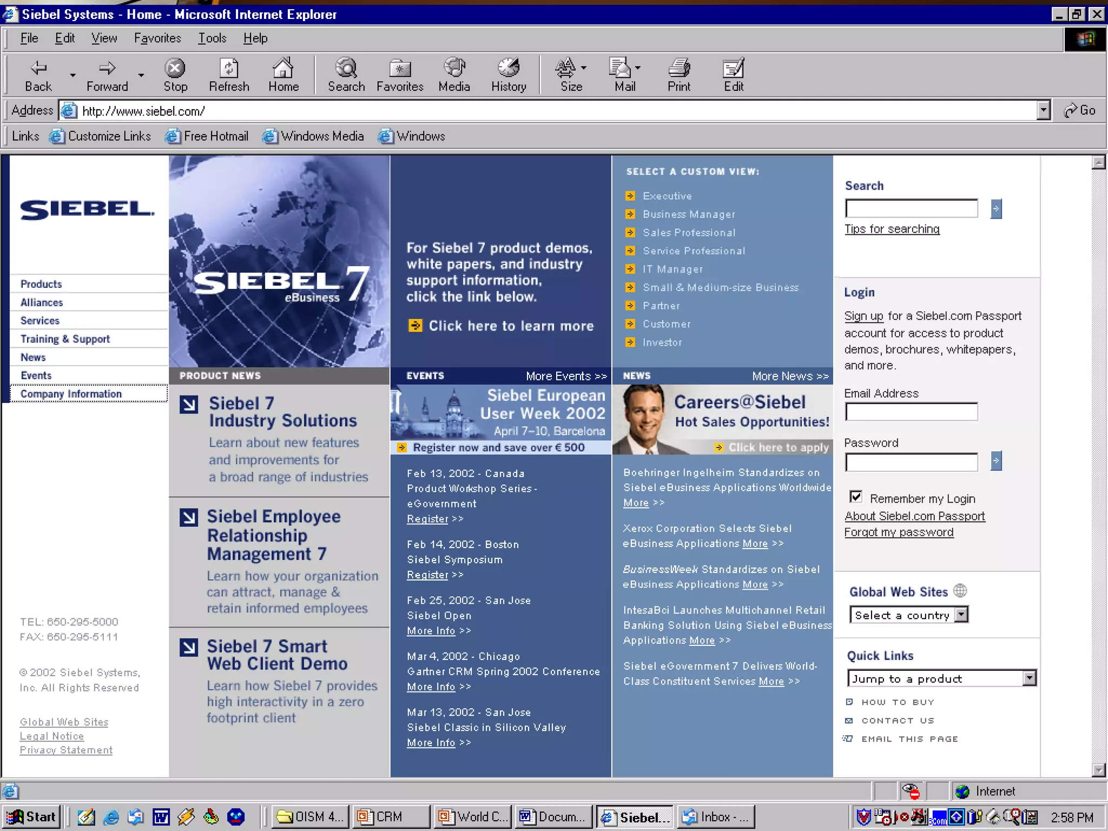Open the Edit menu

(x=65, y=38)
